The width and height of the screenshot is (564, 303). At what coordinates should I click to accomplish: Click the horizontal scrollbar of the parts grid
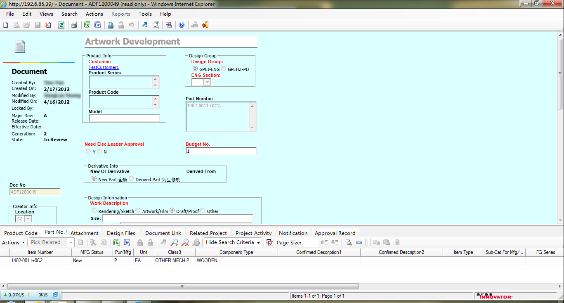click(183, 286)
